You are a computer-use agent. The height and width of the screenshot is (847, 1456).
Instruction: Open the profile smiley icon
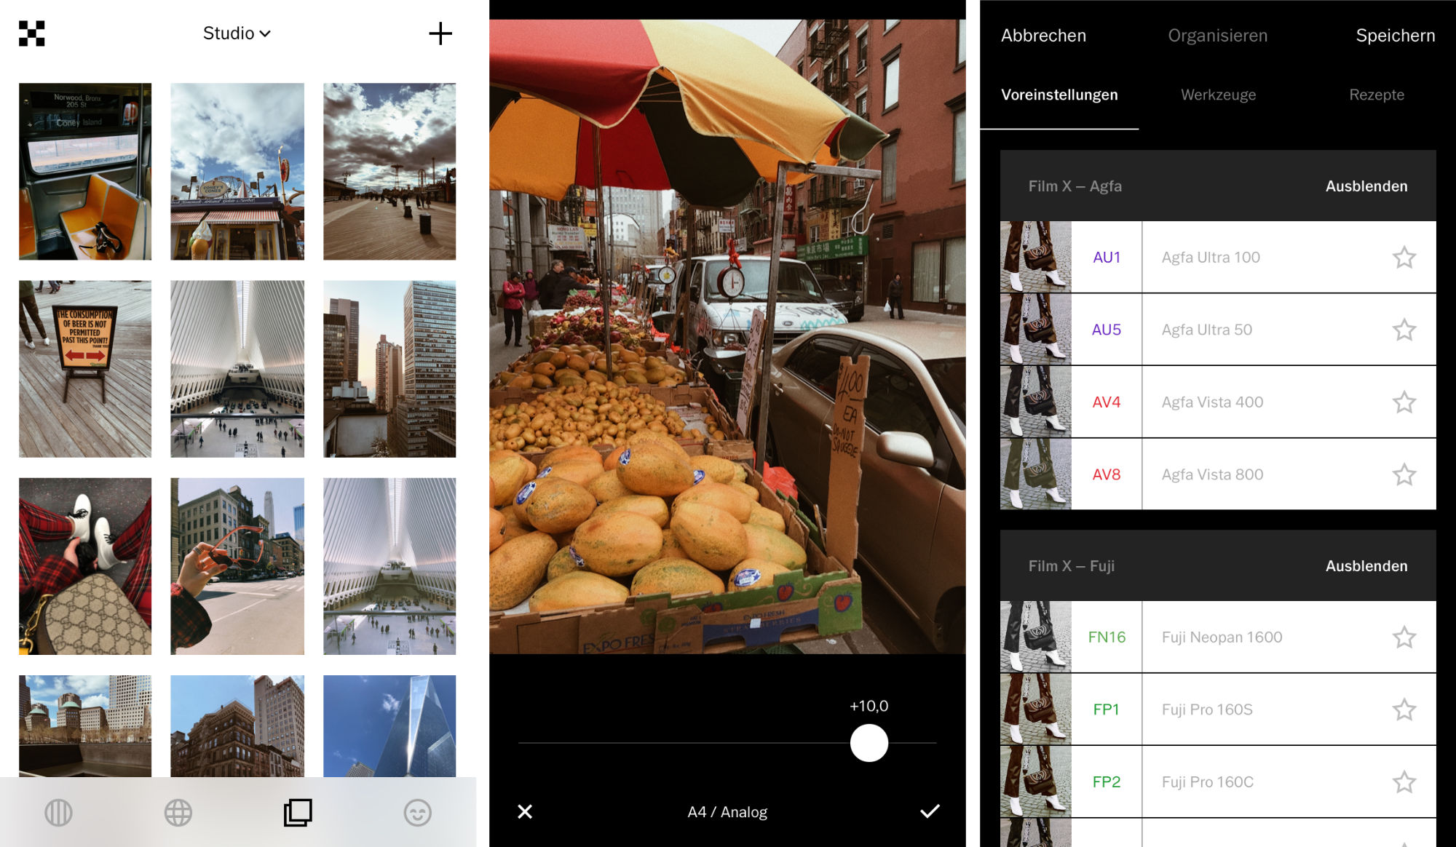tap(418, 812)
